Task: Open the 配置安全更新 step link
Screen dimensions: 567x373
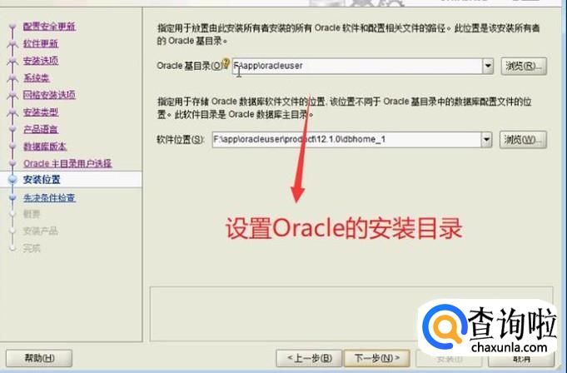Action: pos(50,27)
